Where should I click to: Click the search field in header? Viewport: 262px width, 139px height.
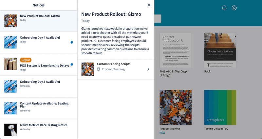pyautogui.click(x=158, y=19)
